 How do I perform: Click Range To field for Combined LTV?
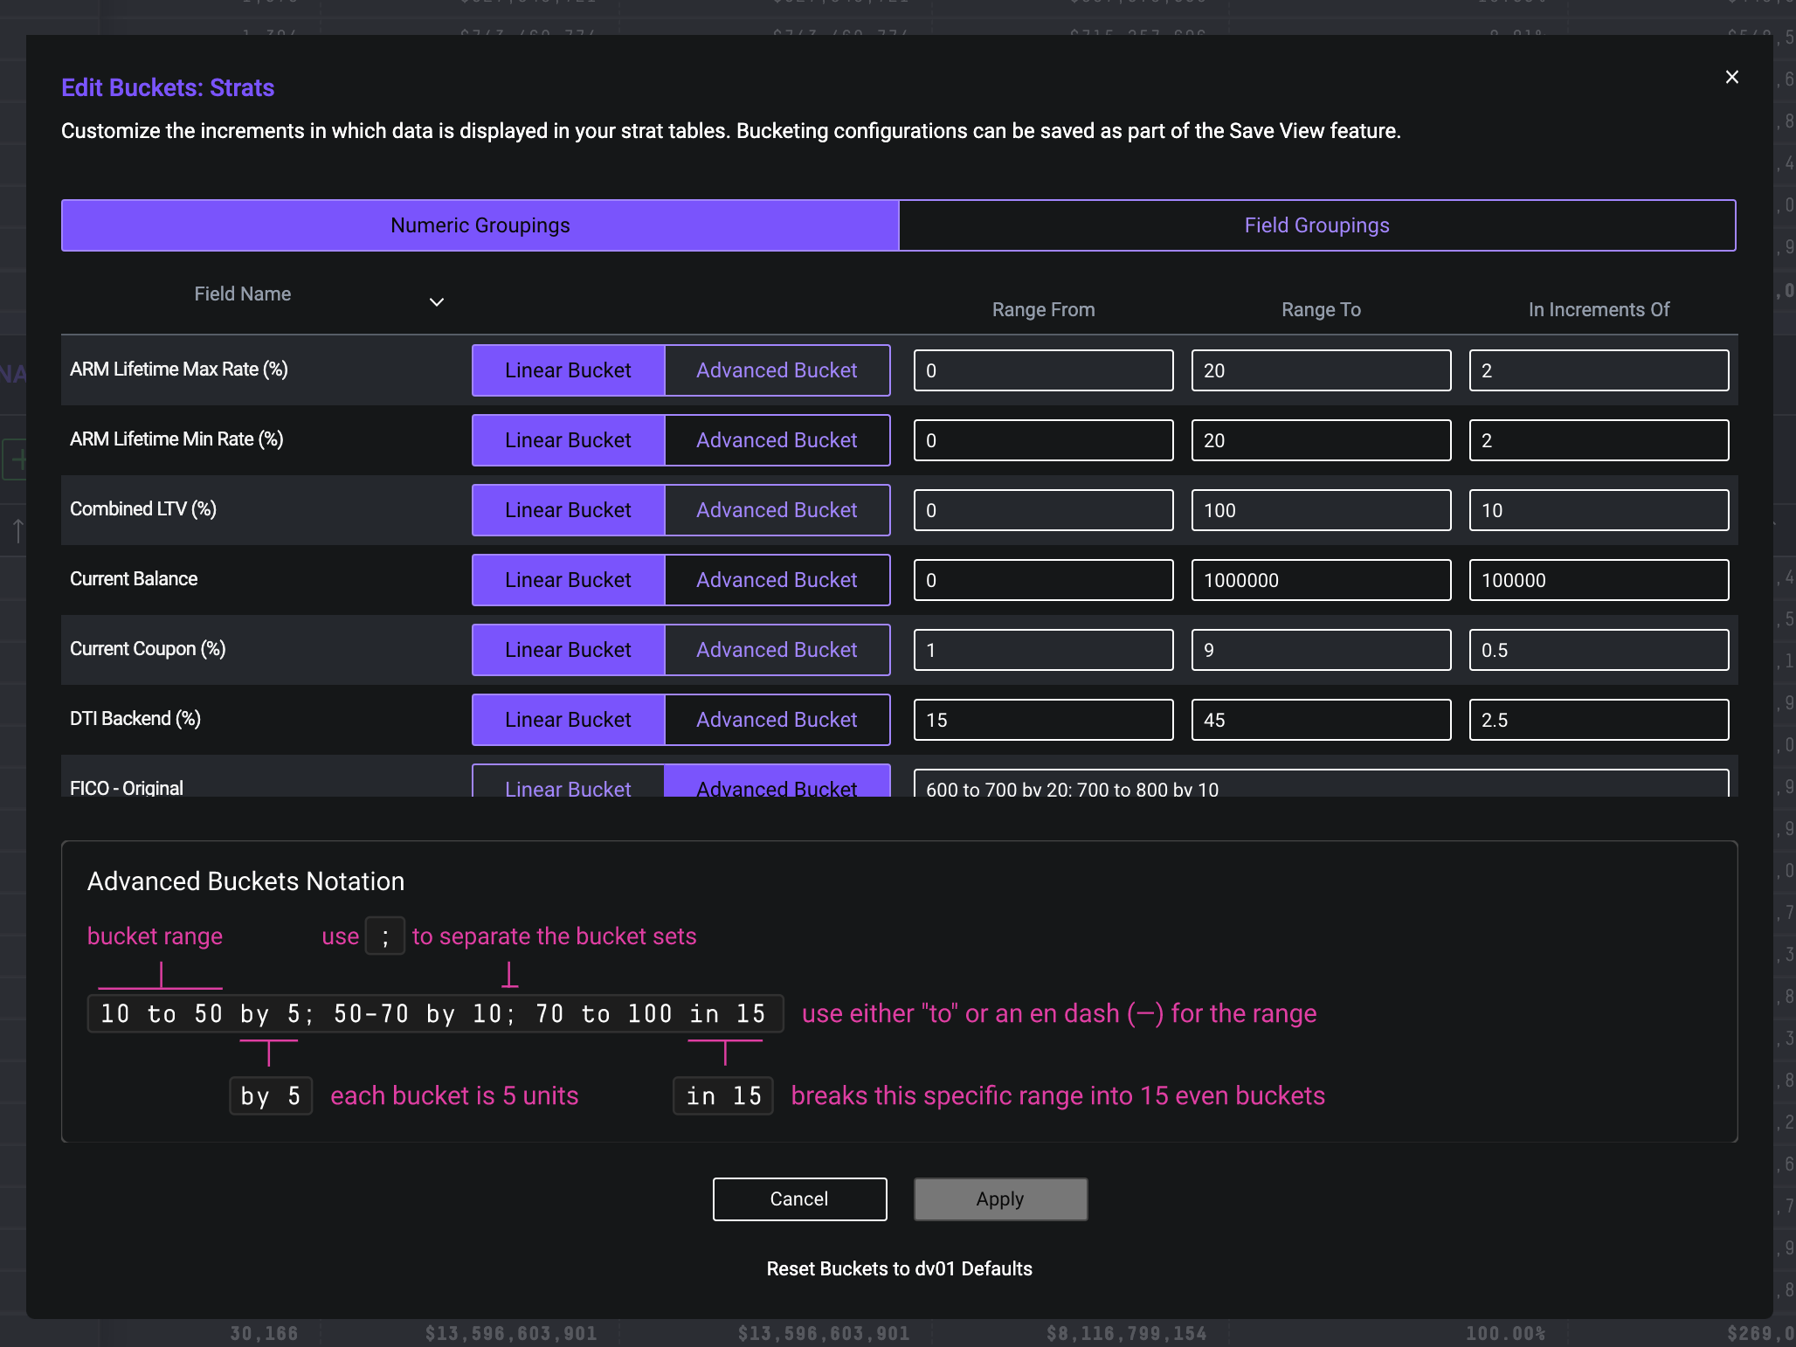(1321, 510)
